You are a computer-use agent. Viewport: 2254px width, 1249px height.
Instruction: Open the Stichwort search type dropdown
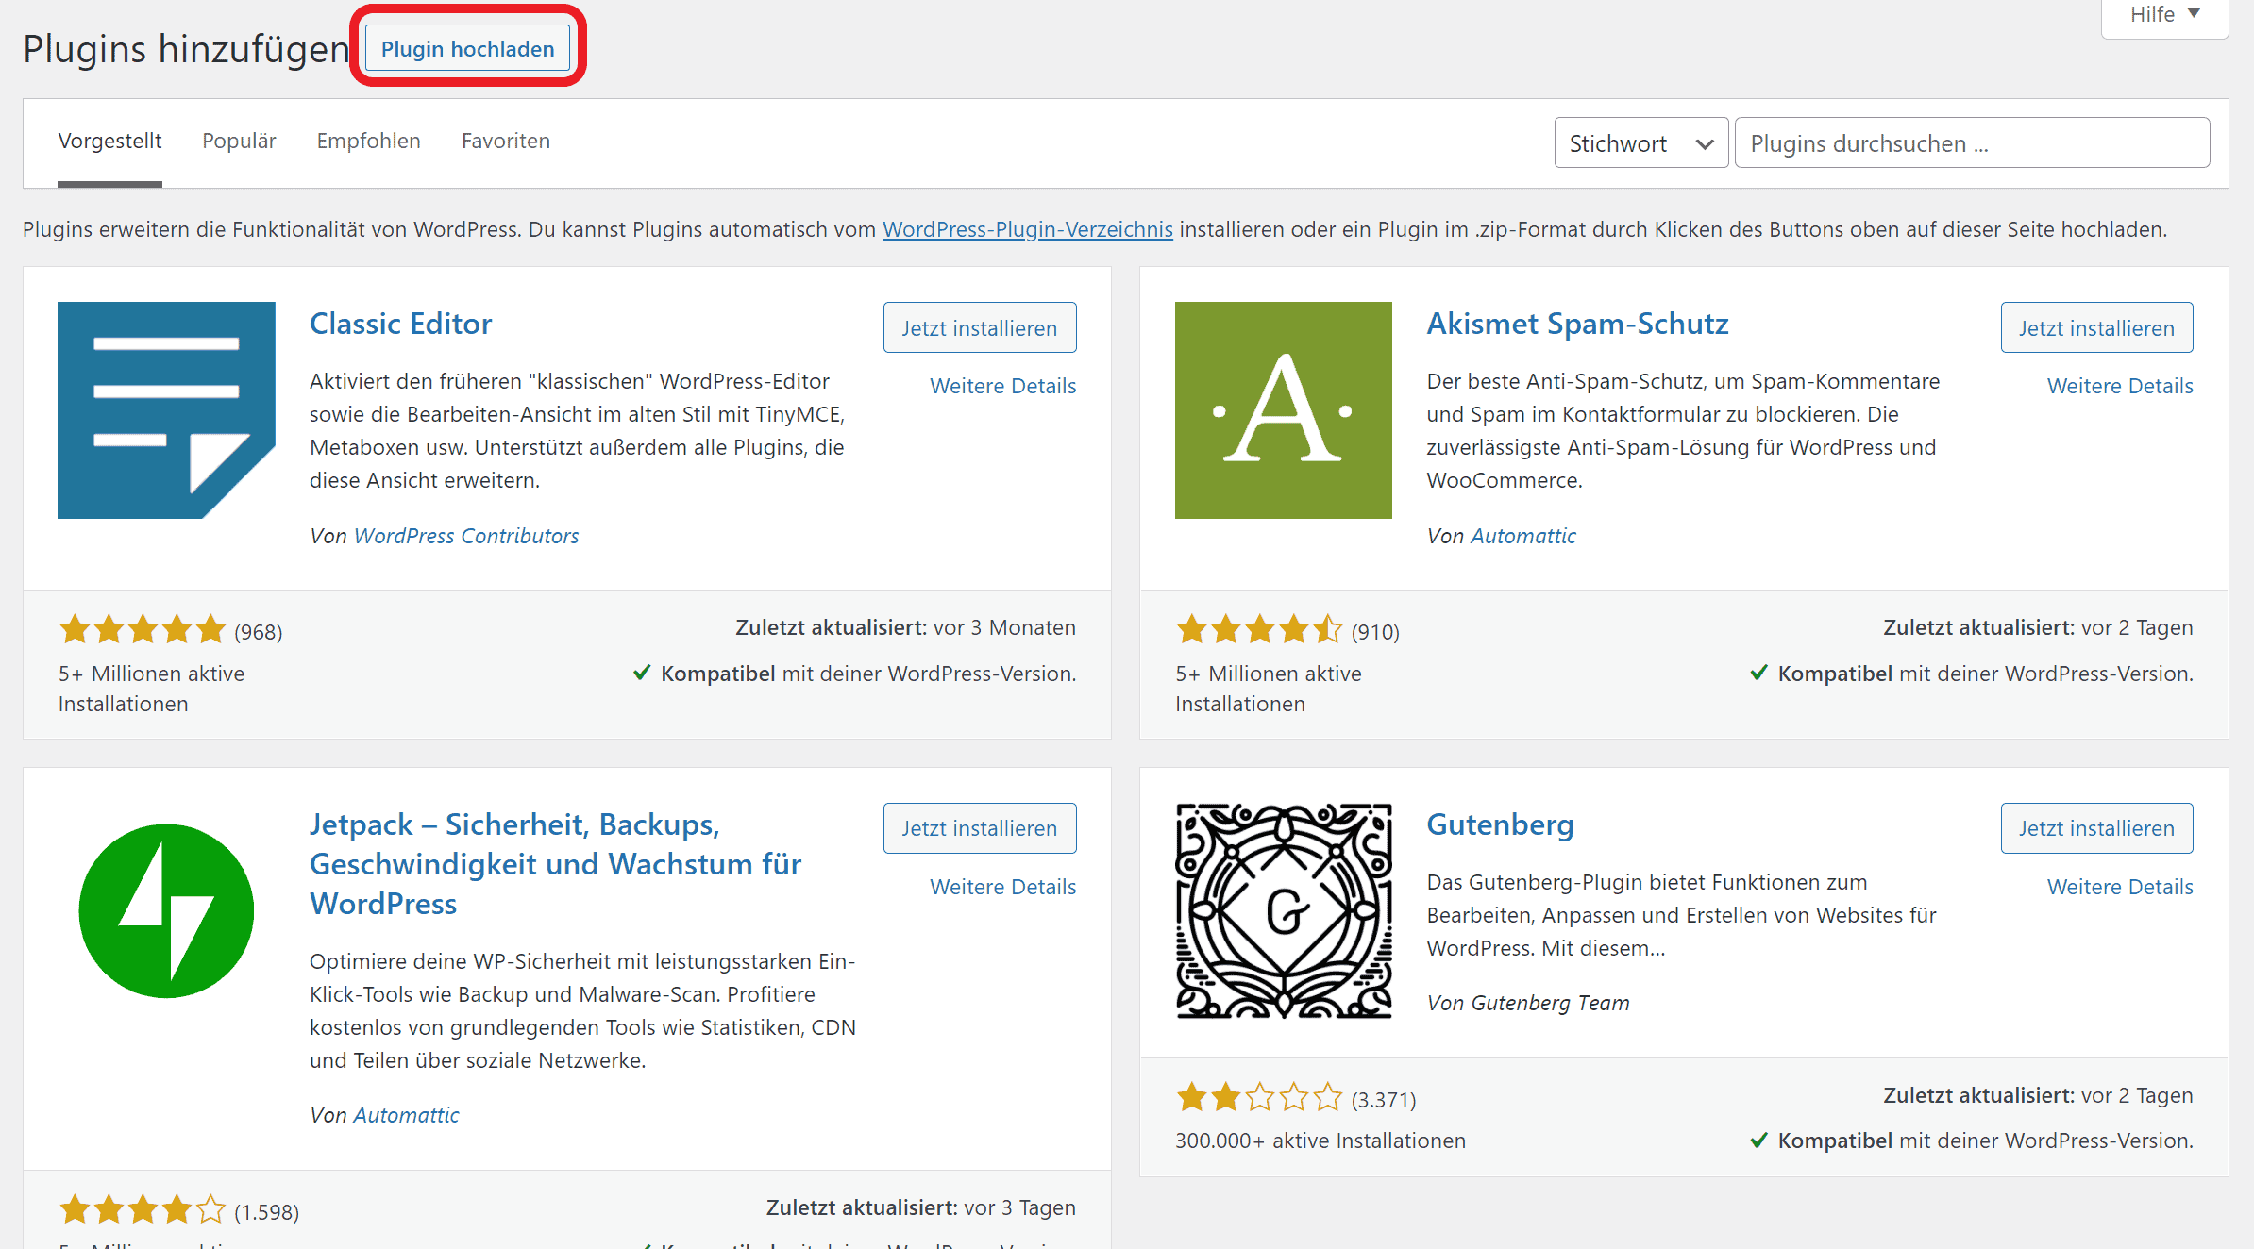point(1641,143)
